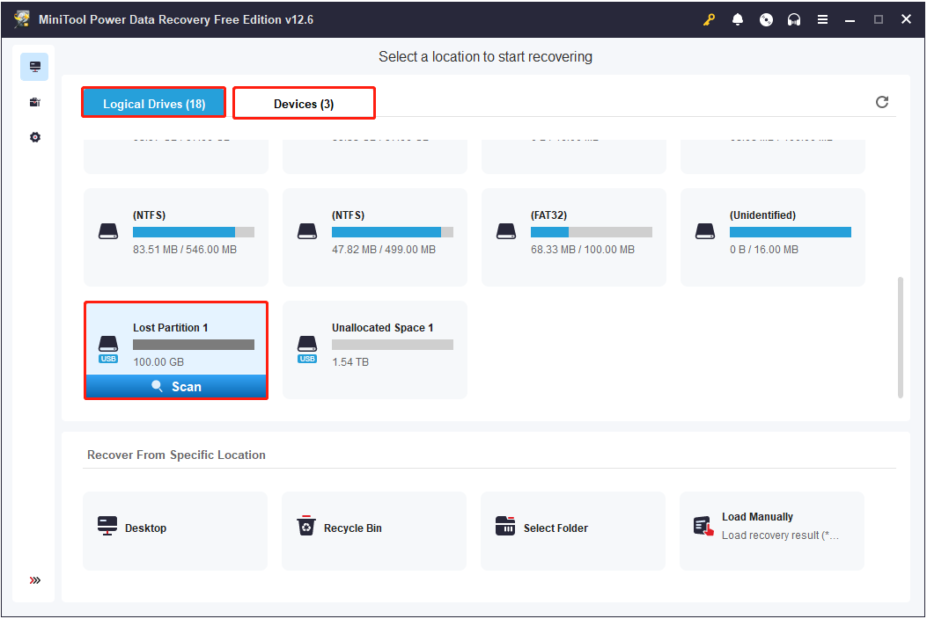Click the refresh icon above the drive list
Image resolution: width=927 pixels, height=619 pixels.
click(882, 102)
